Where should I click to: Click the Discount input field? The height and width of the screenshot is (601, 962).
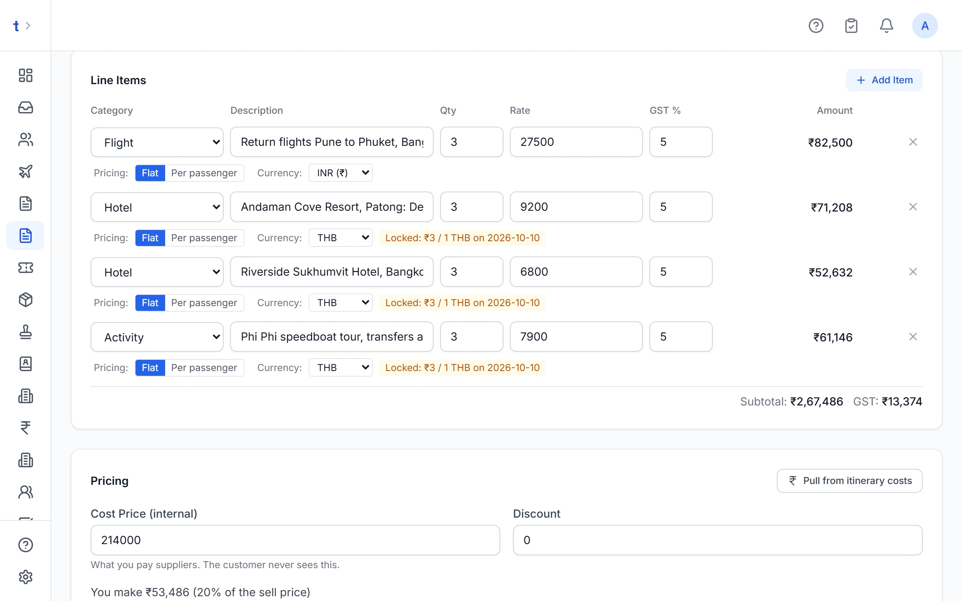[x=718, y=540]
